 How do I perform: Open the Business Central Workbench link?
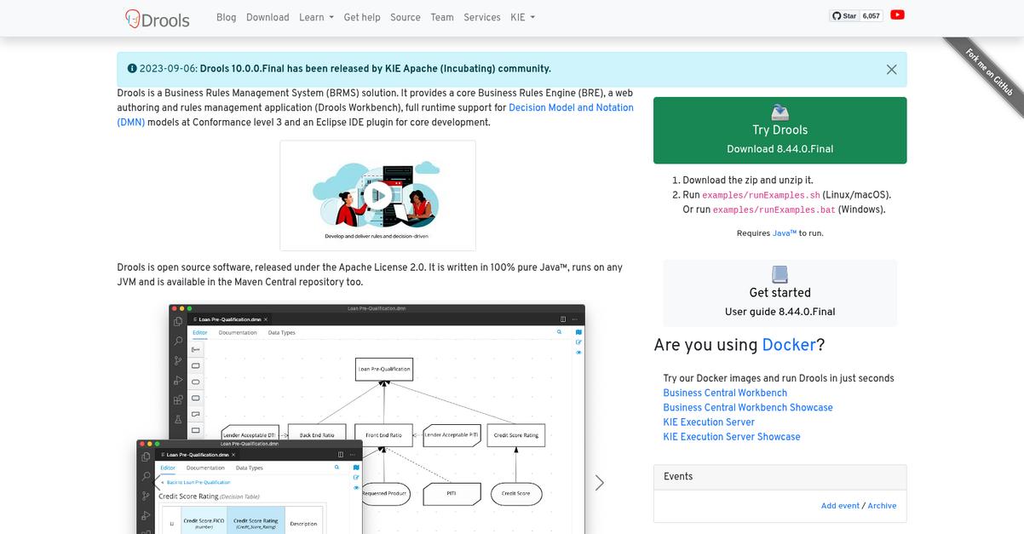click(725, 393)
